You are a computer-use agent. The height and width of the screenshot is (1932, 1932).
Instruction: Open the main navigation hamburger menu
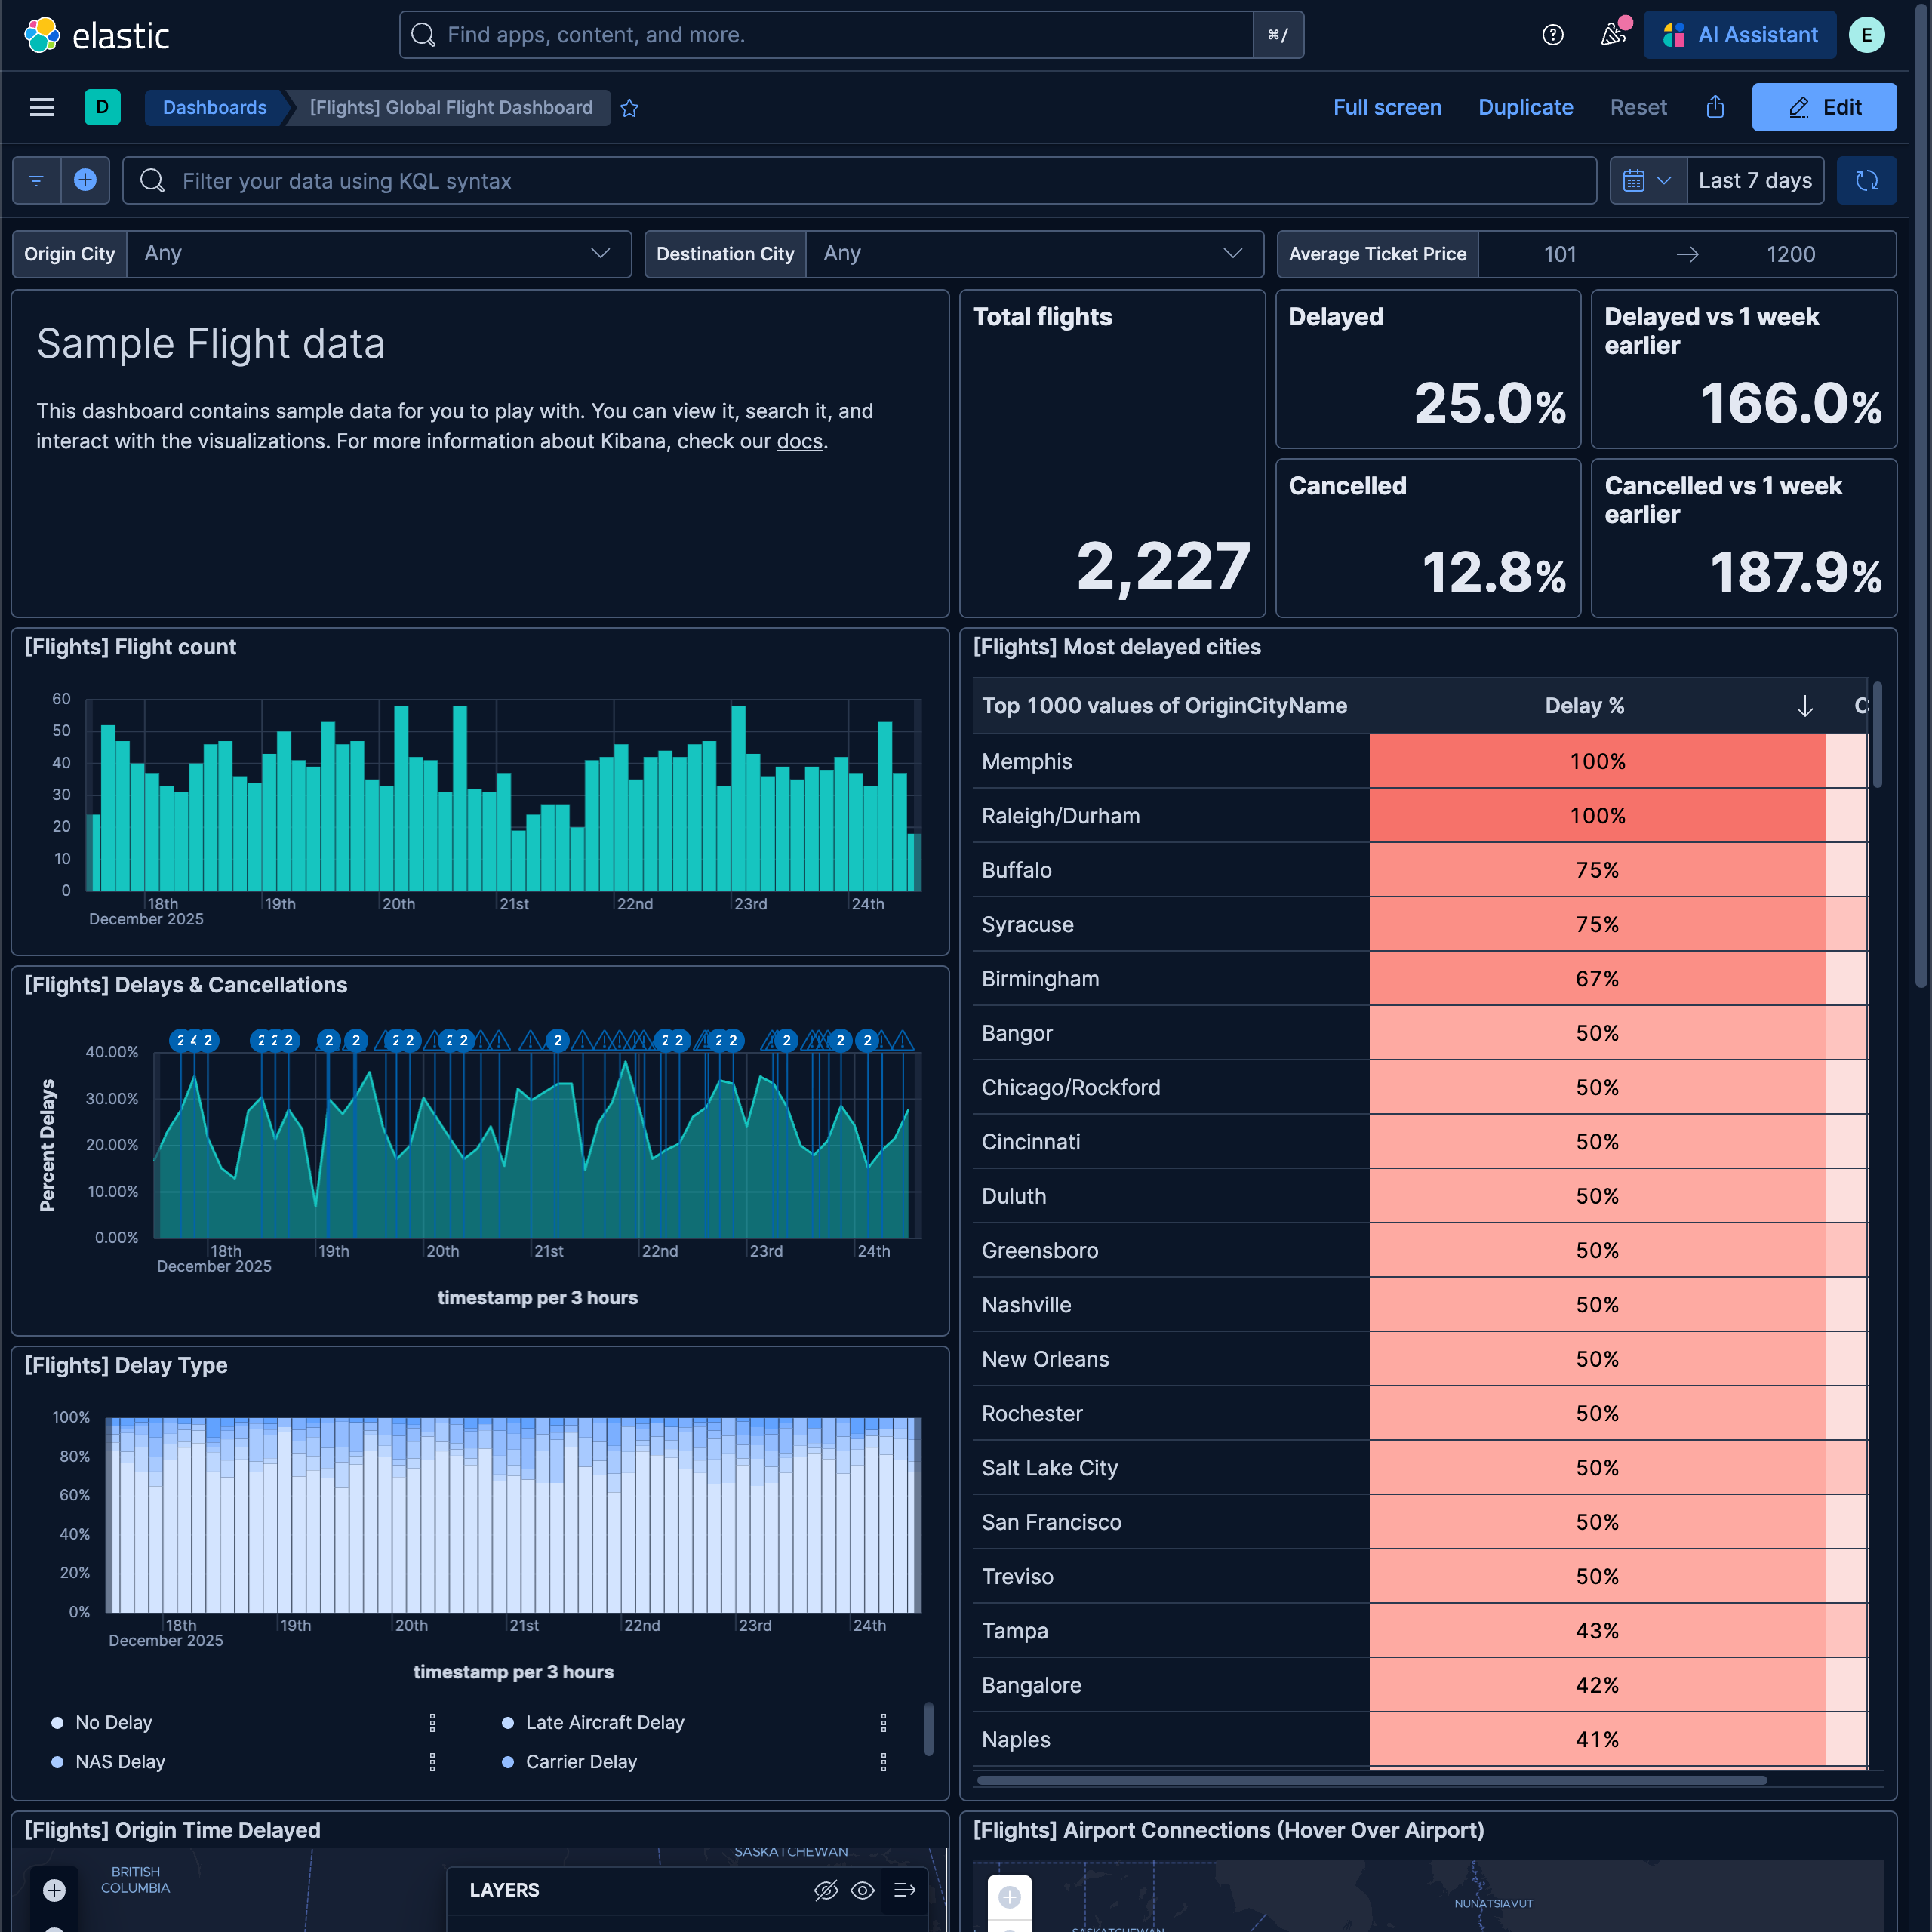pos(42,107)
